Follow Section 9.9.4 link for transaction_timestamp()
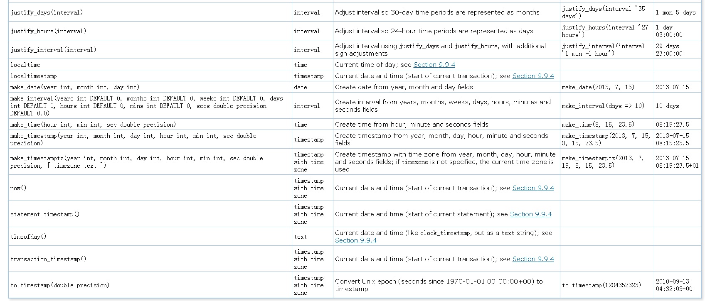The width and height of the screenshot is (705, 301). [533, 259]
